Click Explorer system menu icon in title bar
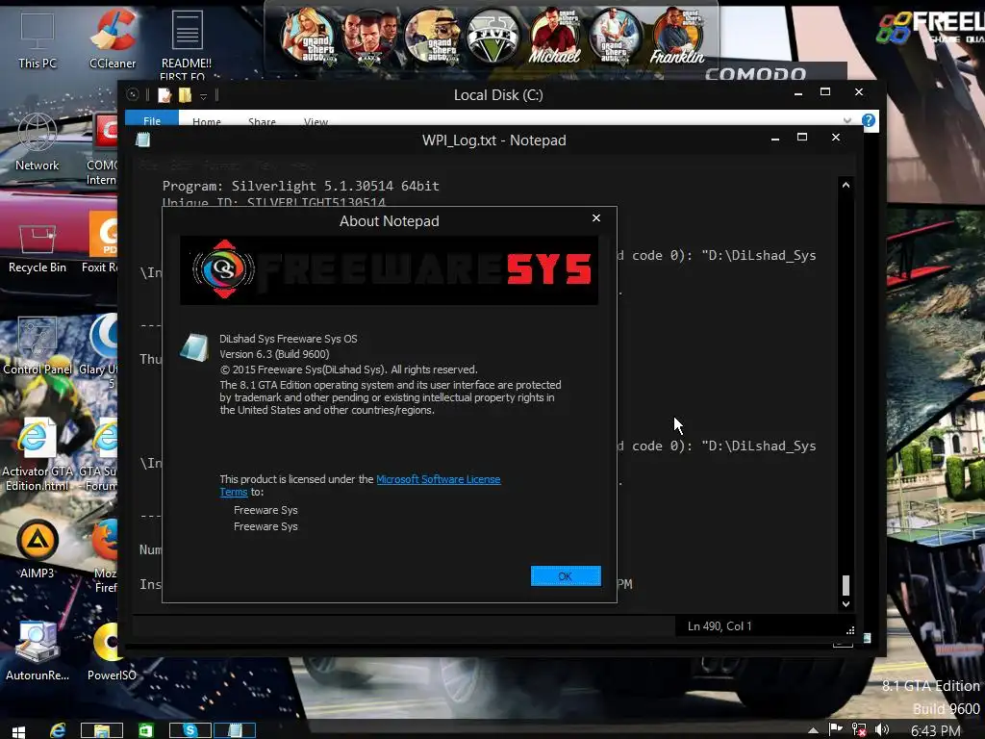Viewport: 985px width, 739px height. click(133, 95)
